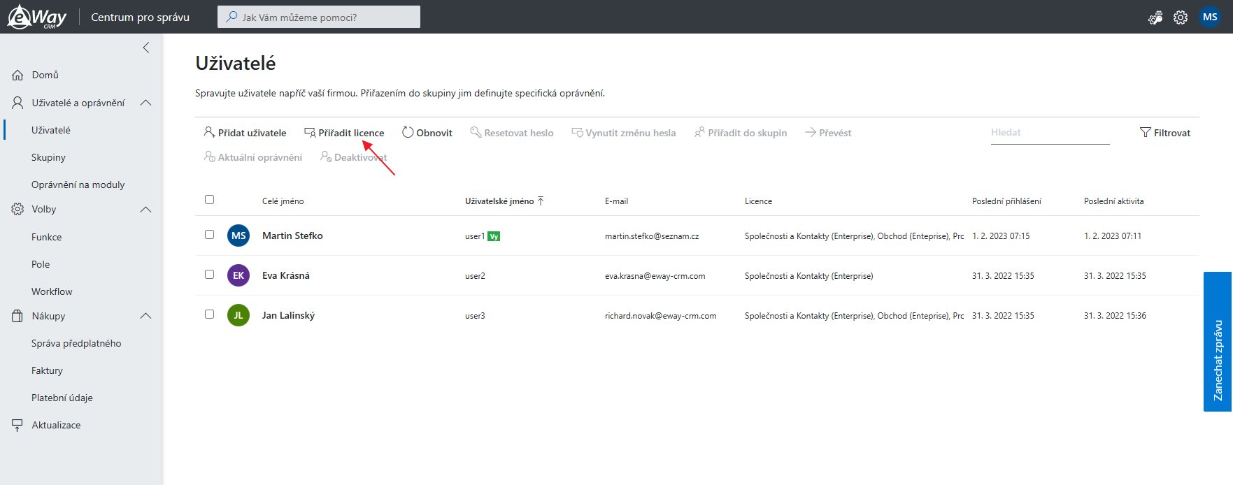
Task: Click the Přiřadit do skupin icon
Action: 699,132
